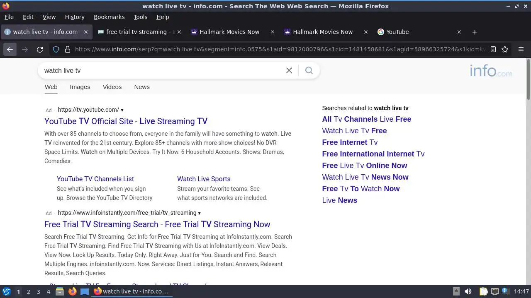The image size is (531, 298).
Task: Close the 'watch live tv - info.com' tab
Action: click(86, 32)
